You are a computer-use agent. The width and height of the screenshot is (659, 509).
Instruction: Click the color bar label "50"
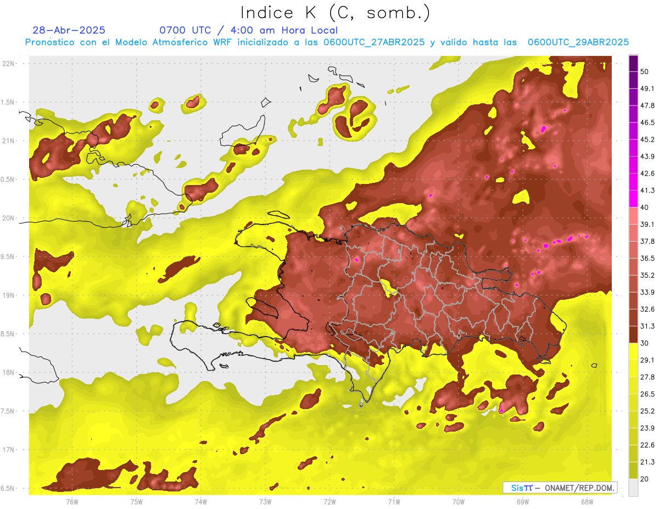click(645, 72)
